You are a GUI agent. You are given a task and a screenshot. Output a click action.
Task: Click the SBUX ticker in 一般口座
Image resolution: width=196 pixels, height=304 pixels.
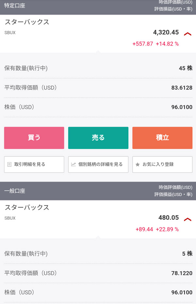[10, 218]
